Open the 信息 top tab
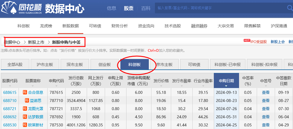This screenshot has width=293, height=129. 112,8
